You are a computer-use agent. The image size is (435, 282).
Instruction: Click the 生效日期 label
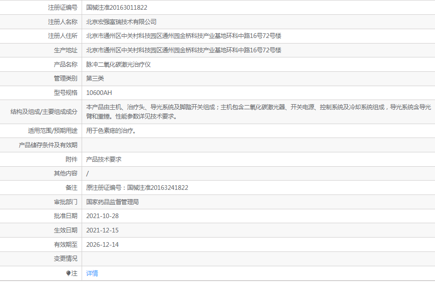(66, 230)
